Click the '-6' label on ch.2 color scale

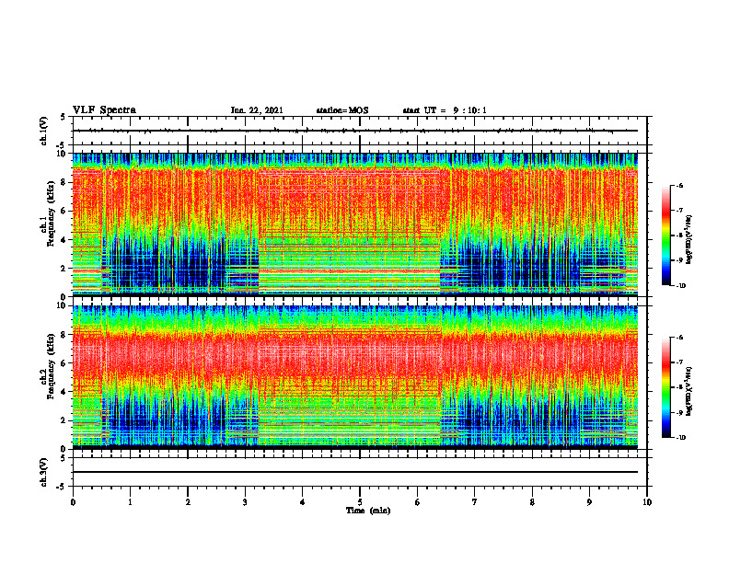679,338
